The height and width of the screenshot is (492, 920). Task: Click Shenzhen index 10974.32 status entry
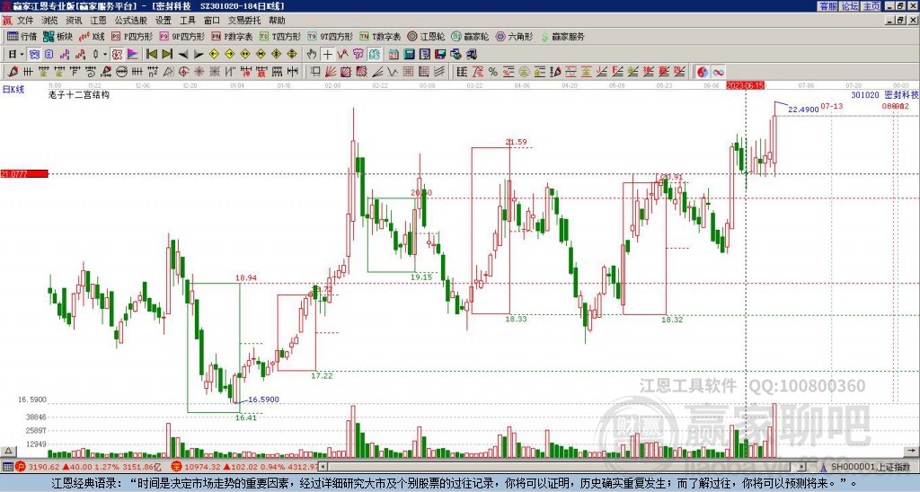[245, 467]
